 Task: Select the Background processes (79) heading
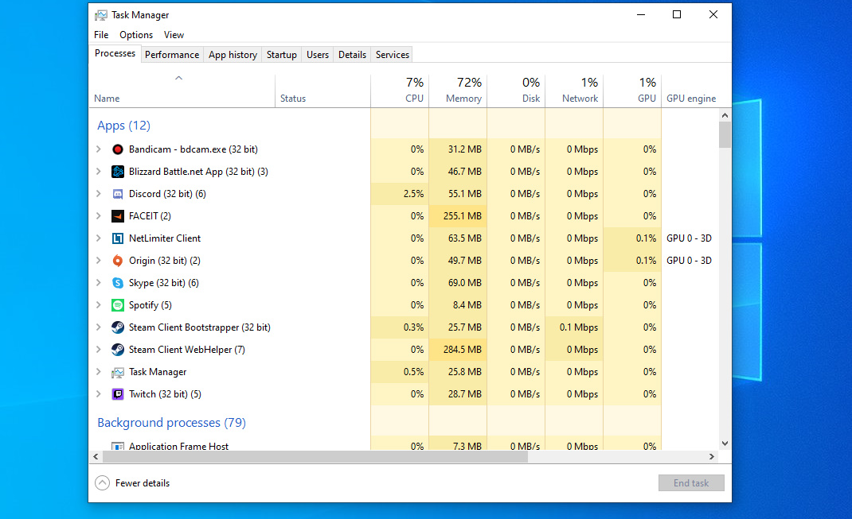point(172,423)
